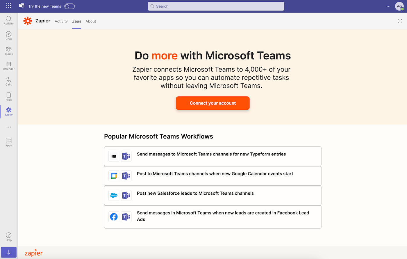Click the Typeform app icon
The width and height of the screenshot is (407, 259).
(114, 156)
